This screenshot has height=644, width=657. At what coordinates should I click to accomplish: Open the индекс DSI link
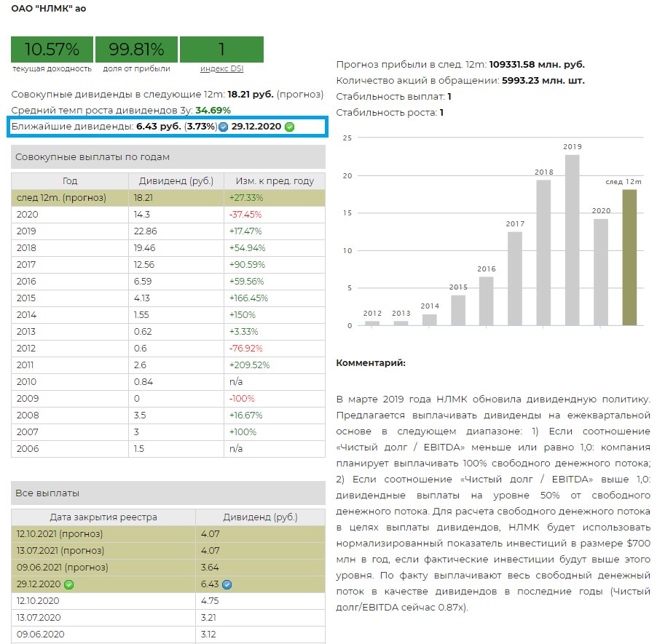click(221, 68)
